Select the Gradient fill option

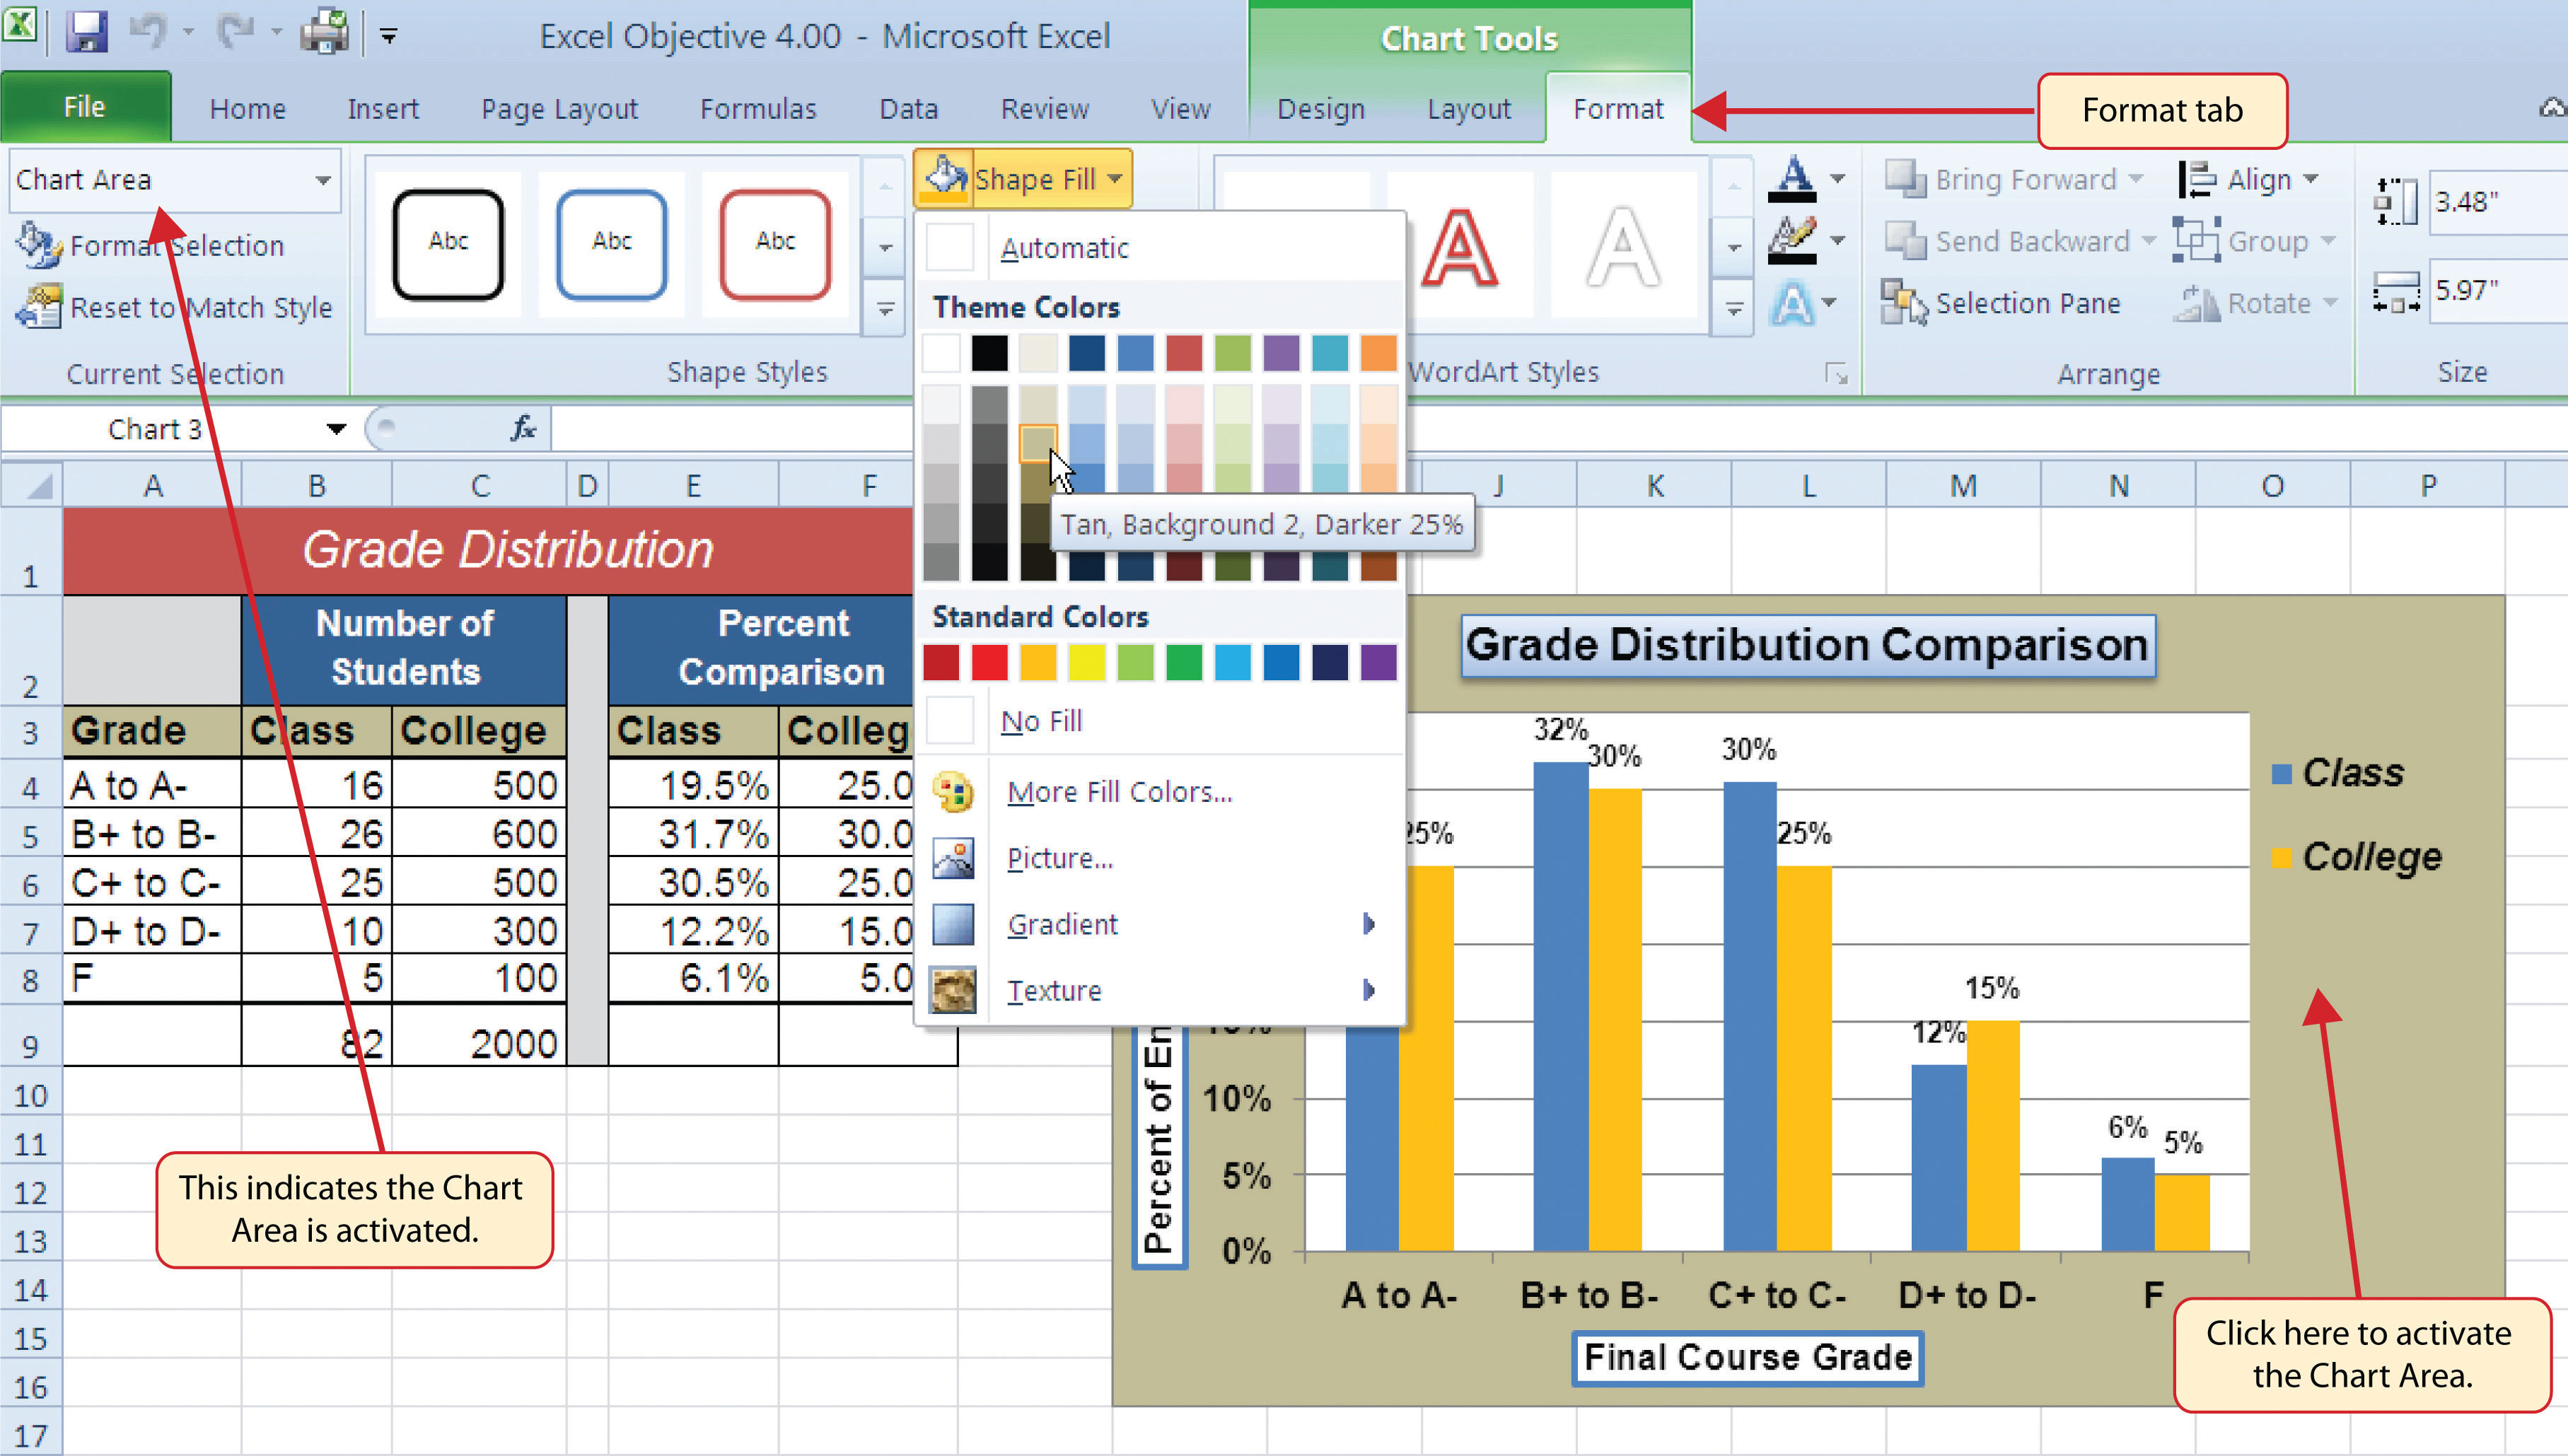coord(1062,924)
